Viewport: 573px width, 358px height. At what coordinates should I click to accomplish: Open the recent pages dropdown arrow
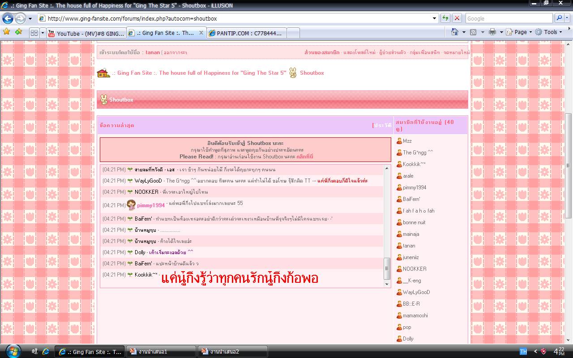click(30, 19)
